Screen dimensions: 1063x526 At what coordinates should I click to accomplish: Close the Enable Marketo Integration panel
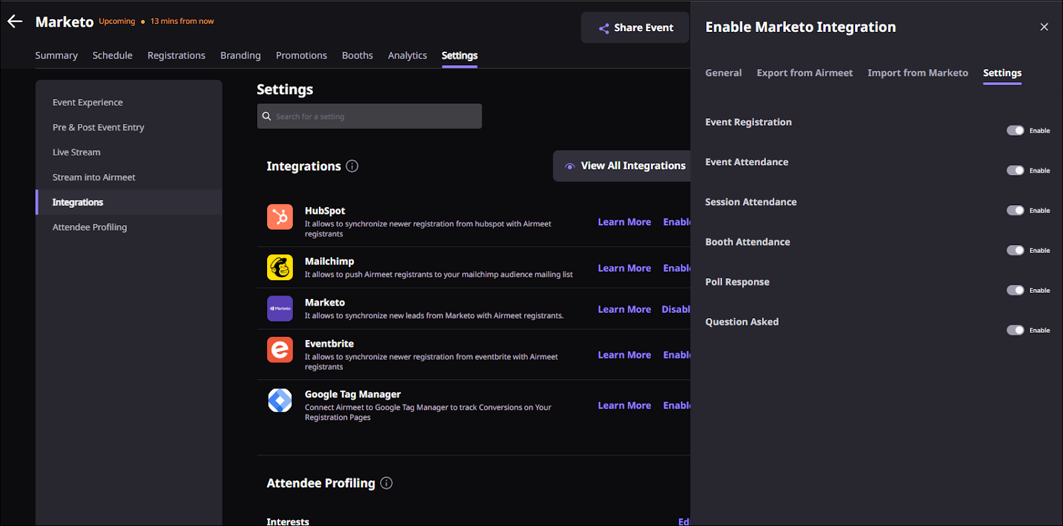pyautogui.click(x=1044, y=27)
